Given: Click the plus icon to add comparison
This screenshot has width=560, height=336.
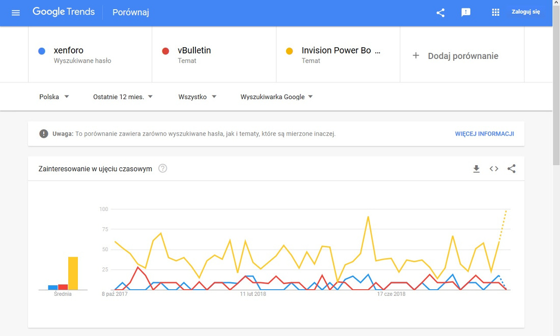Looking at the screenshot, I should (x=415, y=56).
